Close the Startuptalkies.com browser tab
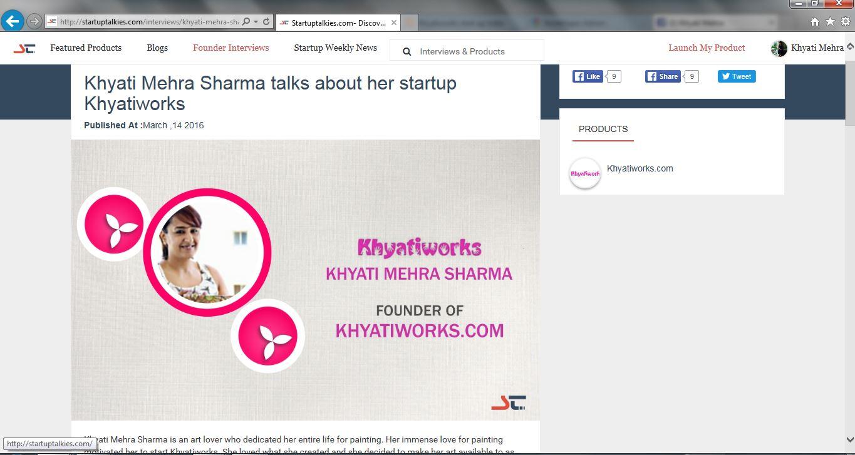The width and height of the screenshot is (855, 455). (394, 22)
